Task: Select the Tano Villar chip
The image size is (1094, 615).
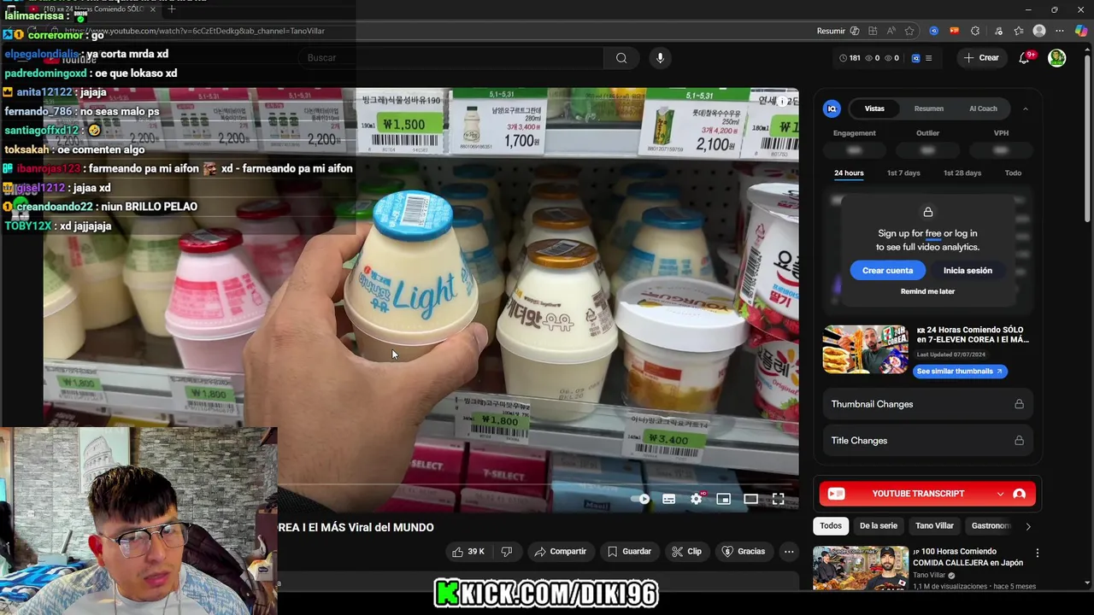Action: point(934,526)
